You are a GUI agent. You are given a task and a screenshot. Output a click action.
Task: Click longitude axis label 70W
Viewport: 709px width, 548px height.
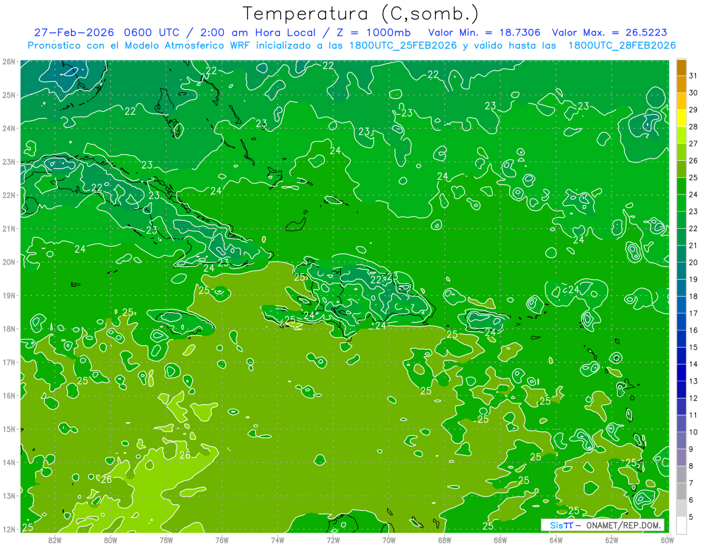[389, 540]
